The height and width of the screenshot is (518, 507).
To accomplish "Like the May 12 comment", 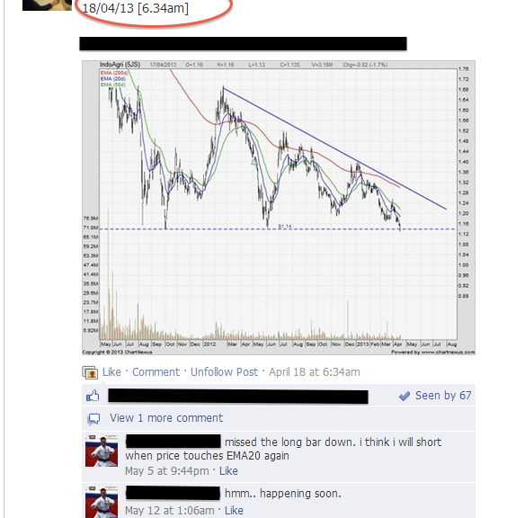I will click(234, 511).
